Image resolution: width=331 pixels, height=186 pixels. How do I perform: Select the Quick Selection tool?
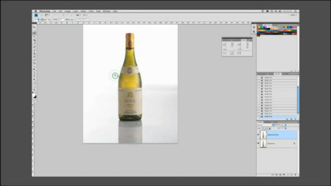click(x=34, y=37)
